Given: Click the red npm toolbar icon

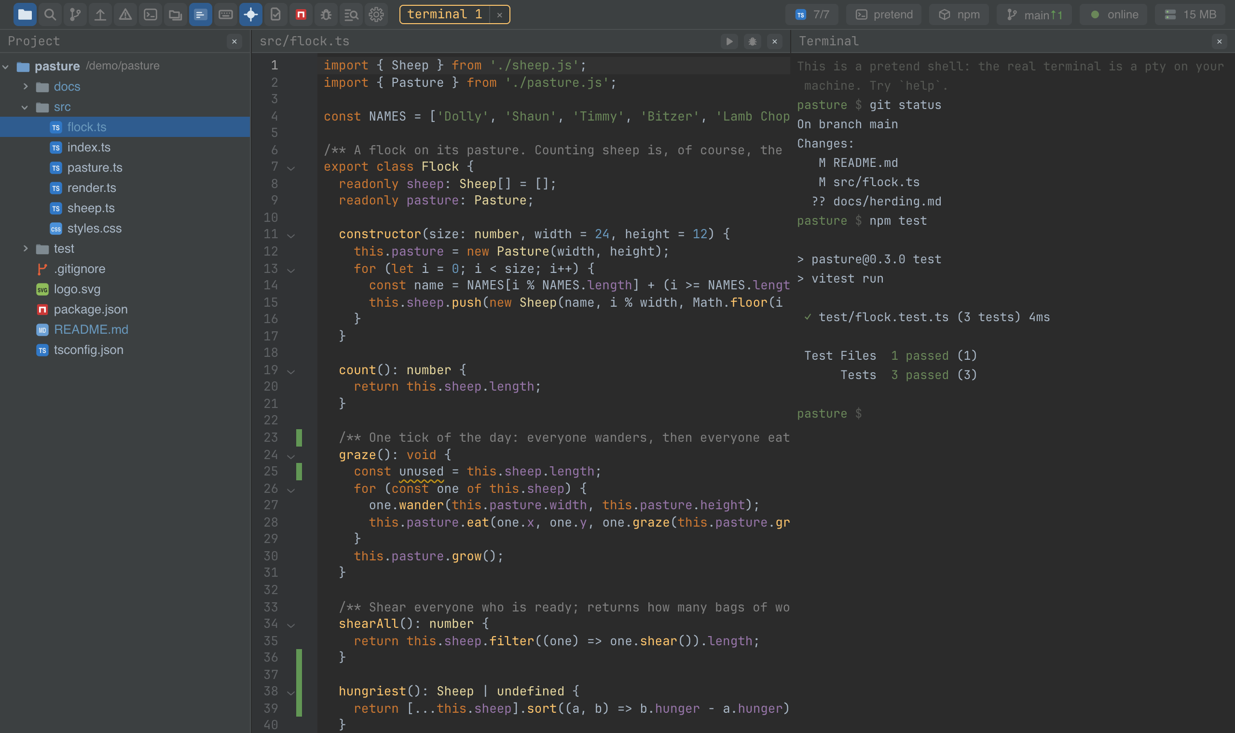Looking at the screenshot, I should [301, 14].
